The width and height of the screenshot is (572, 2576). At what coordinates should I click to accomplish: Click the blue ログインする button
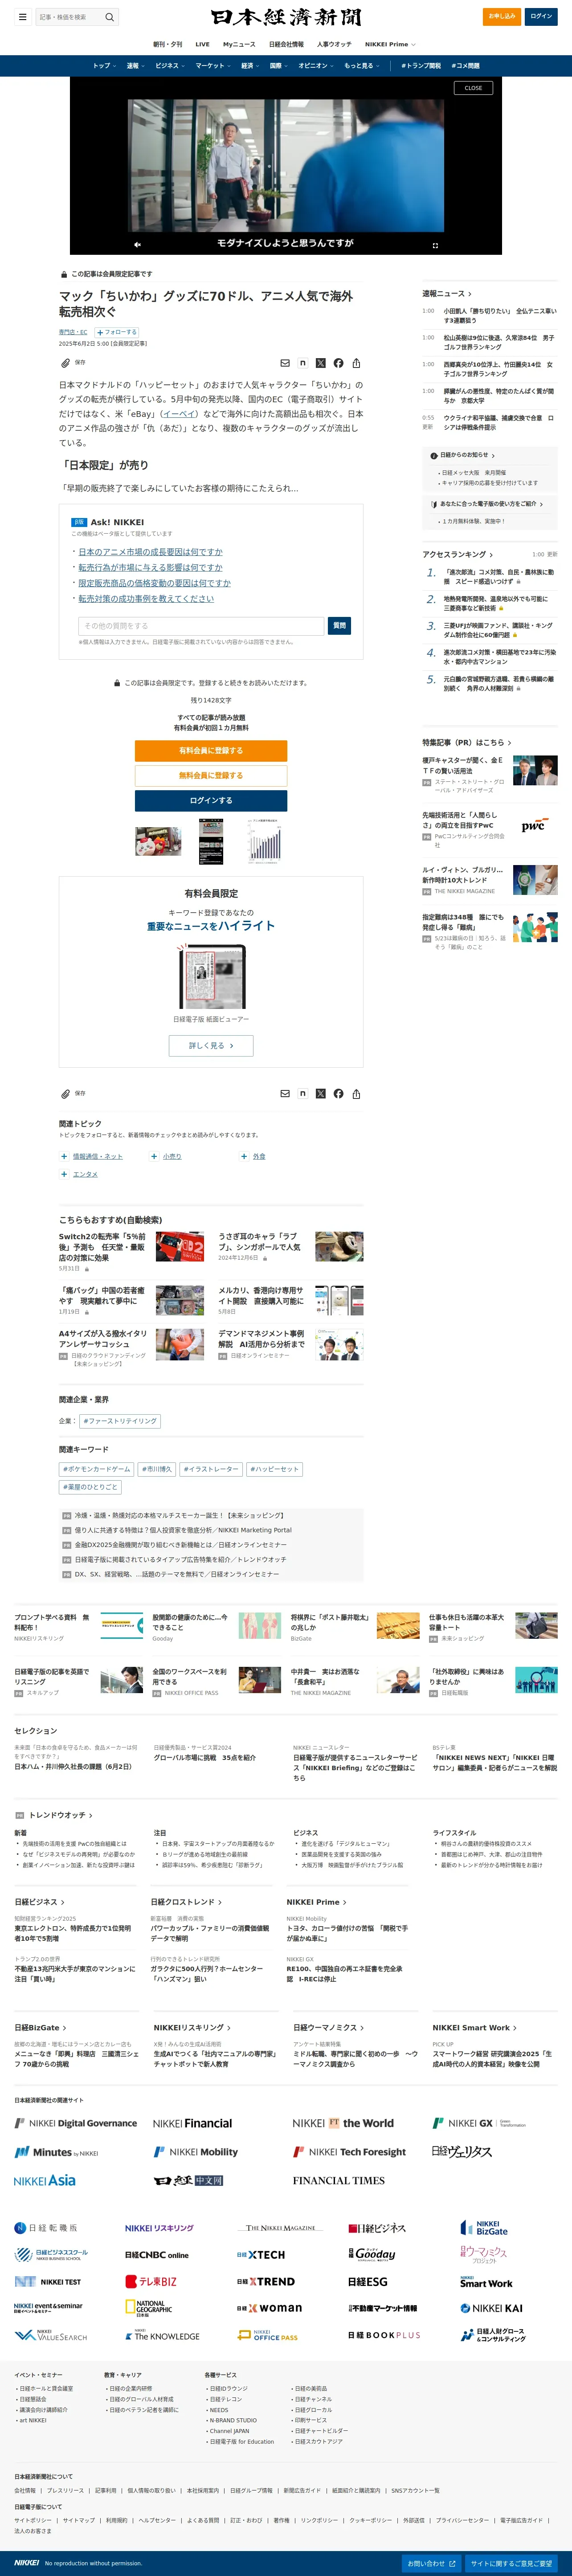click(x=211, y=800)
